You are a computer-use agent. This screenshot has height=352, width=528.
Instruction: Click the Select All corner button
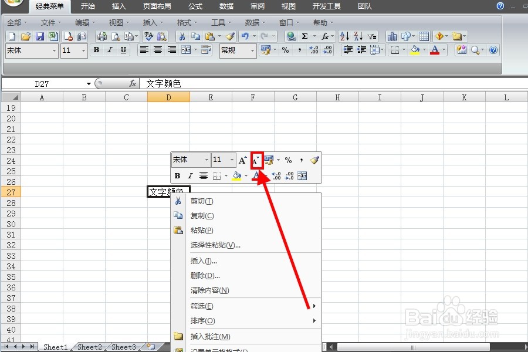click(11, 97)
